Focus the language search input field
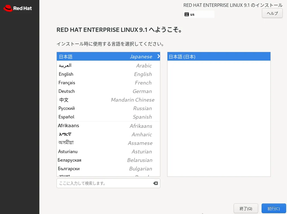The height and width of the screenshot is (214, 287). click(x=104, y=183)
